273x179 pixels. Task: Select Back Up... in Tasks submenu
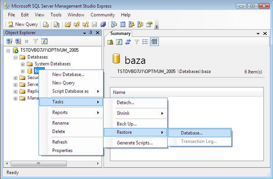tap(135, 124)
